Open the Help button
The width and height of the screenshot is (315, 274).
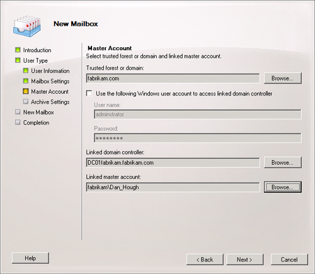click(30, 258)
